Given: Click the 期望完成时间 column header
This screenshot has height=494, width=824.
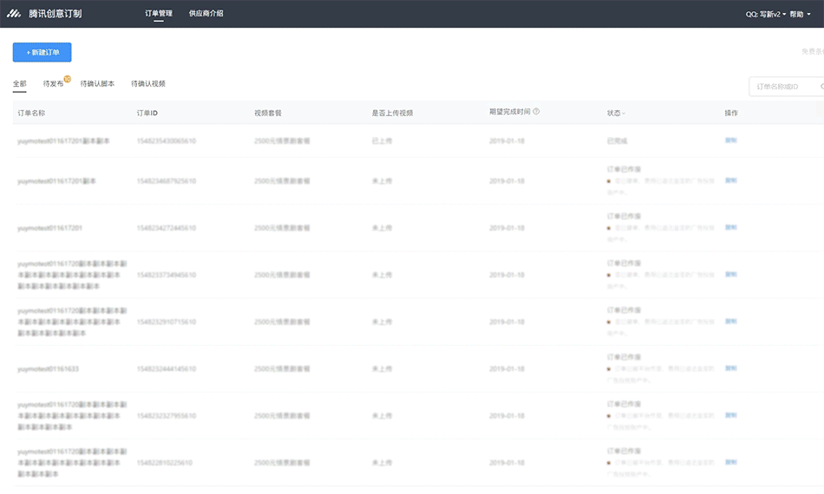Looking at the screenshot, I should point(509,113).
